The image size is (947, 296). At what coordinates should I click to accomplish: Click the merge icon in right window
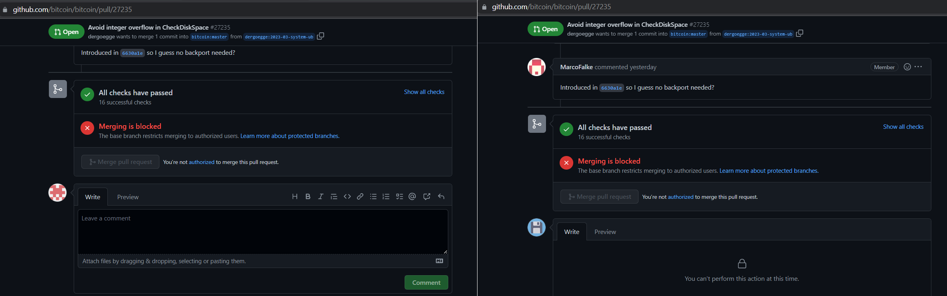click(x=537, y=124)
